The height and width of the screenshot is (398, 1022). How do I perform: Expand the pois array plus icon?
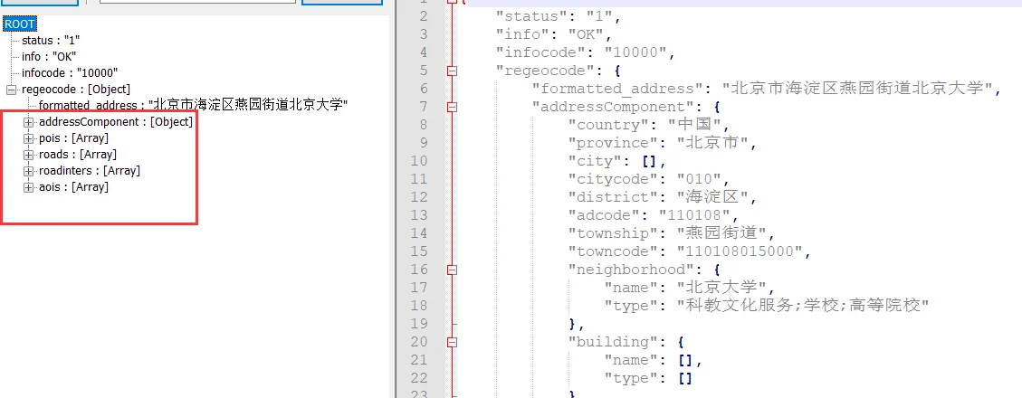[x=28, y=138]
